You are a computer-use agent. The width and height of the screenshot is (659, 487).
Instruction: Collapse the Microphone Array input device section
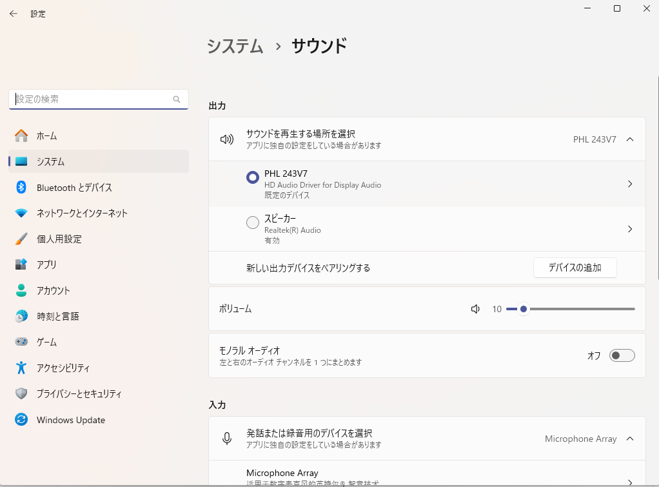coord(630,439)
